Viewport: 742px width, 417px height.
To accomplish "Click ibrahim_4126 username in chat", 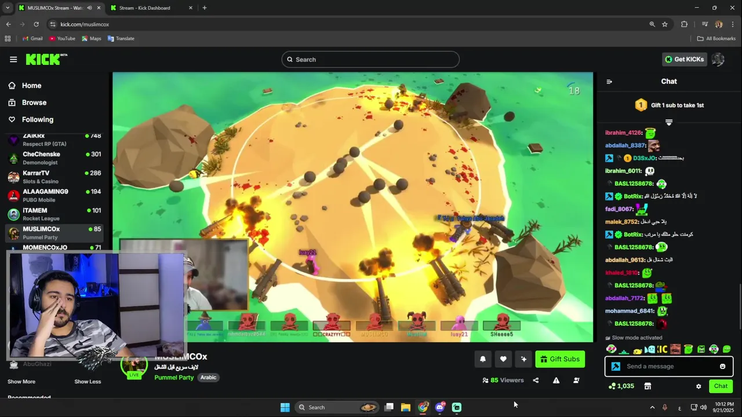I will [x=623, y=133].
